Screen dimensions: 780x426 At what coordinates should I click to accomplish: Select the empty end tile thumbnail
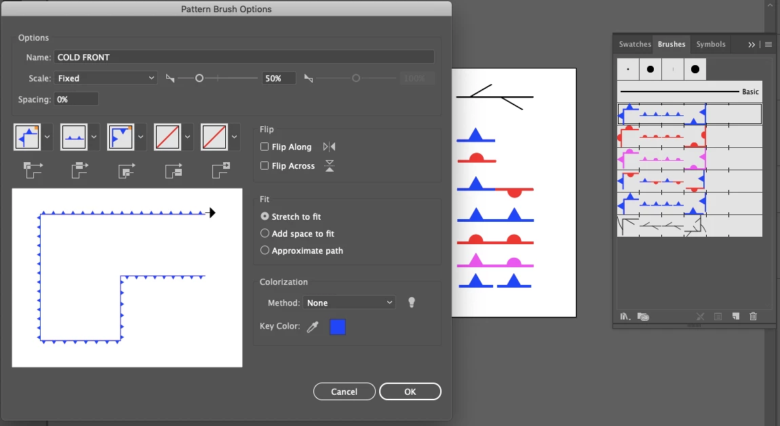pyautogui.click(x=214, y=137)
